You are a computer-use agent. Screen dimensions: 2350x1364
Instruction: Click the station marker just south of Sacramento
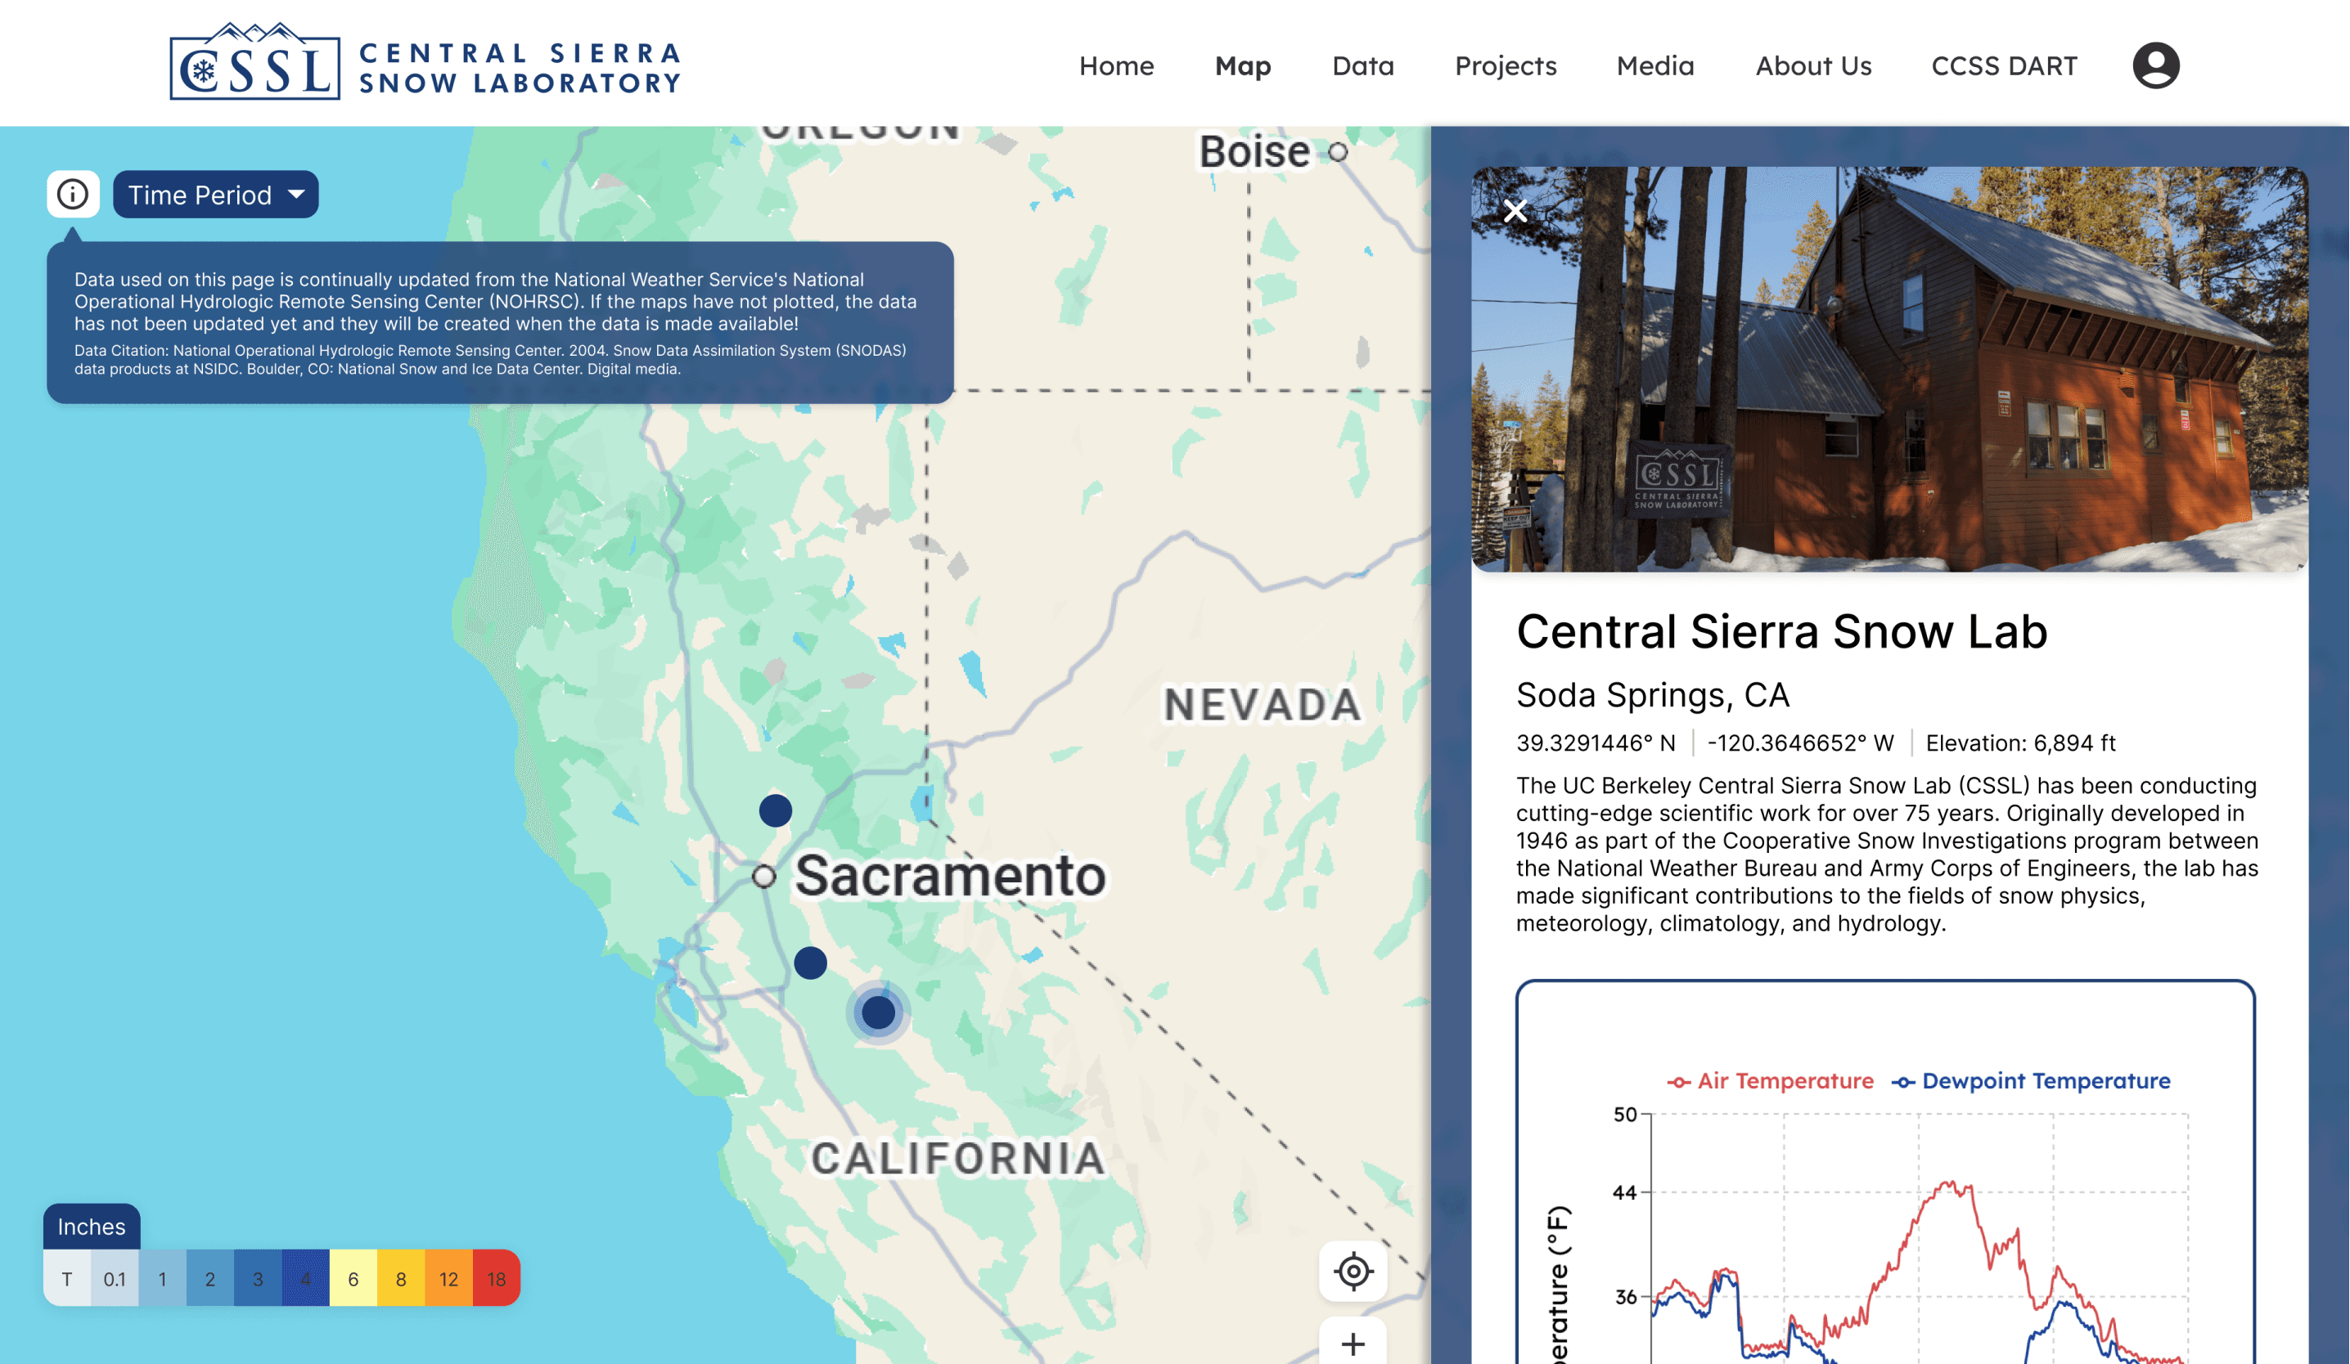[809, 962]
